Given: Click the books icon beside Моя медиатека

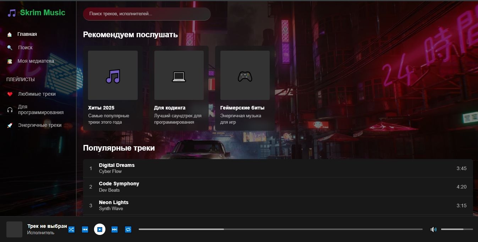Looking at the screenshot, I should [x=10, y=61].
